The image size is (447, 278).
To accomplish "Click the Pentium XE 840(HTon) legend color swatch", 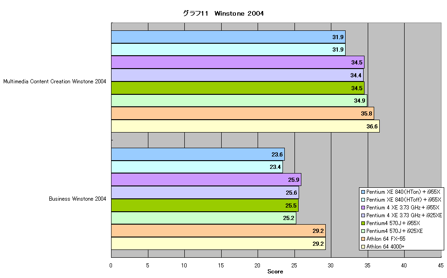I will point(363,192).
